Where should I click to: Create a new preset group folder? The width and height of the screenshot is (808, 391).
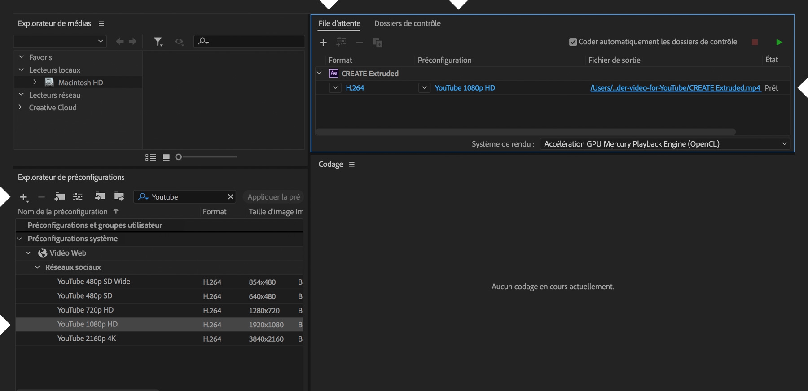tap(59, 196)
